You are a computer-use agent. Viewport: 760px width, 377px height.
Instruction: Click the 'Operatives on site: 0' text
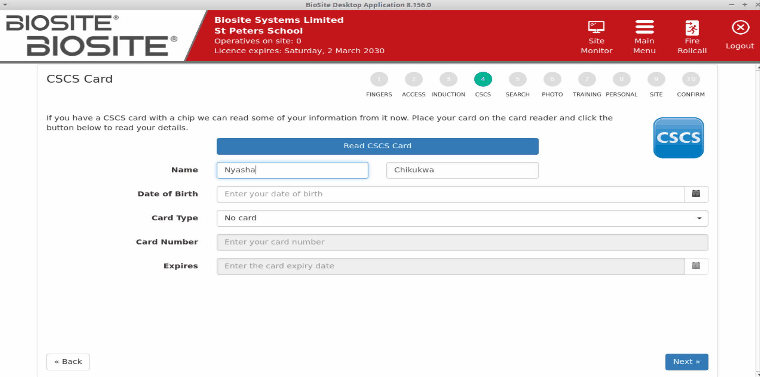258,41
